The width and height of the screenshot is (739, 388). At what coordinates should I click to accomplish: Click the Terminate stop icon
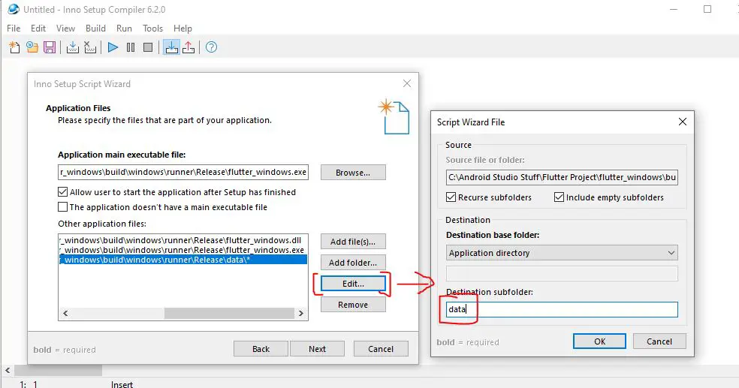tap(148, 47)
